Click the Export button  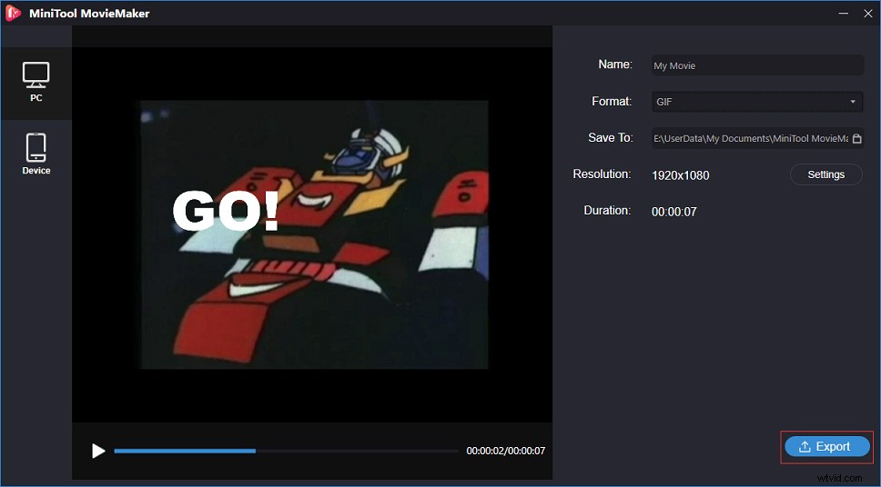click(827, 447)
